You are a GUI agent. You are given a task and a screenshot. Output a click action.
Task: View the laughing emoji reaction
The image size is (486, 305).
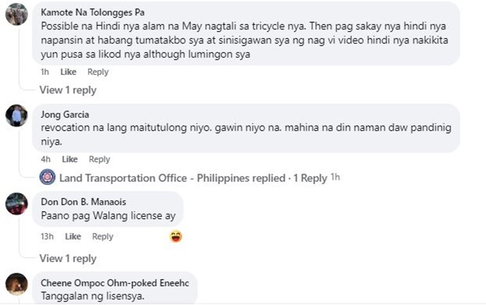[x=176, y=236]
